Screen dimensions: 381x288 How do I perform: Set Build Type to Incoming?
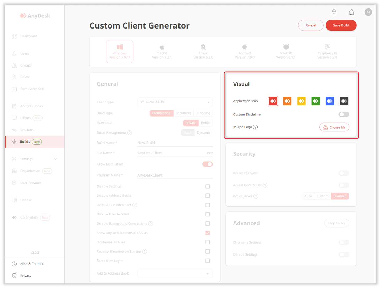point(184,113)
